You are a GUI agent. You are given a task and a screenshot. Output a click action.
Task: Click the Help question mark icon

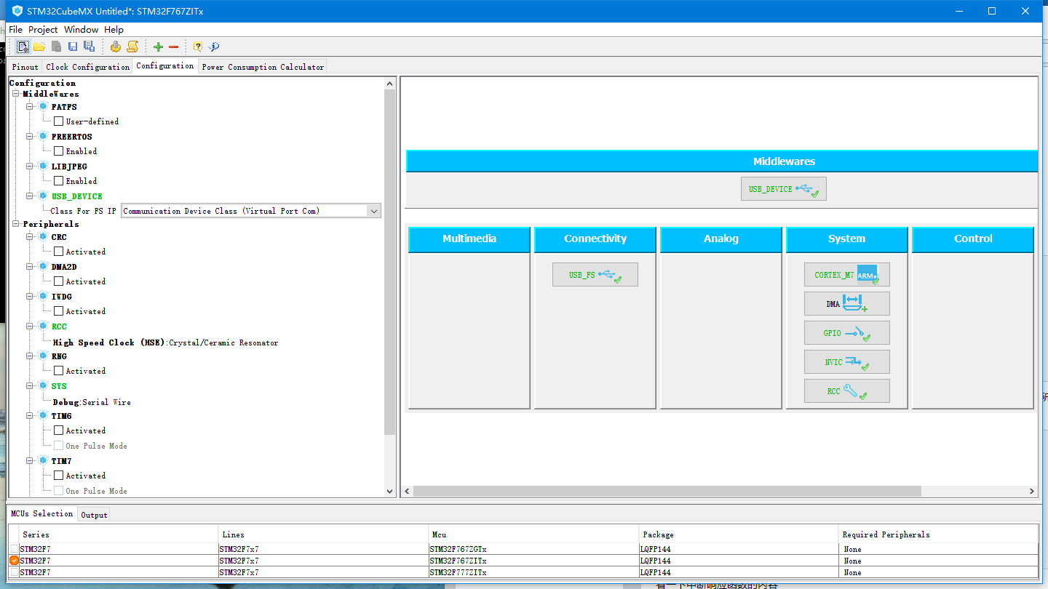[x=197, y=47]
